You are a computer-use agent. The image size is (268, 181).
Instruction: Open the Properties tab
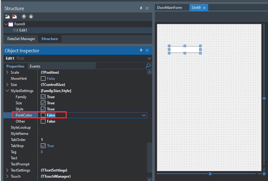pos(15,66)
